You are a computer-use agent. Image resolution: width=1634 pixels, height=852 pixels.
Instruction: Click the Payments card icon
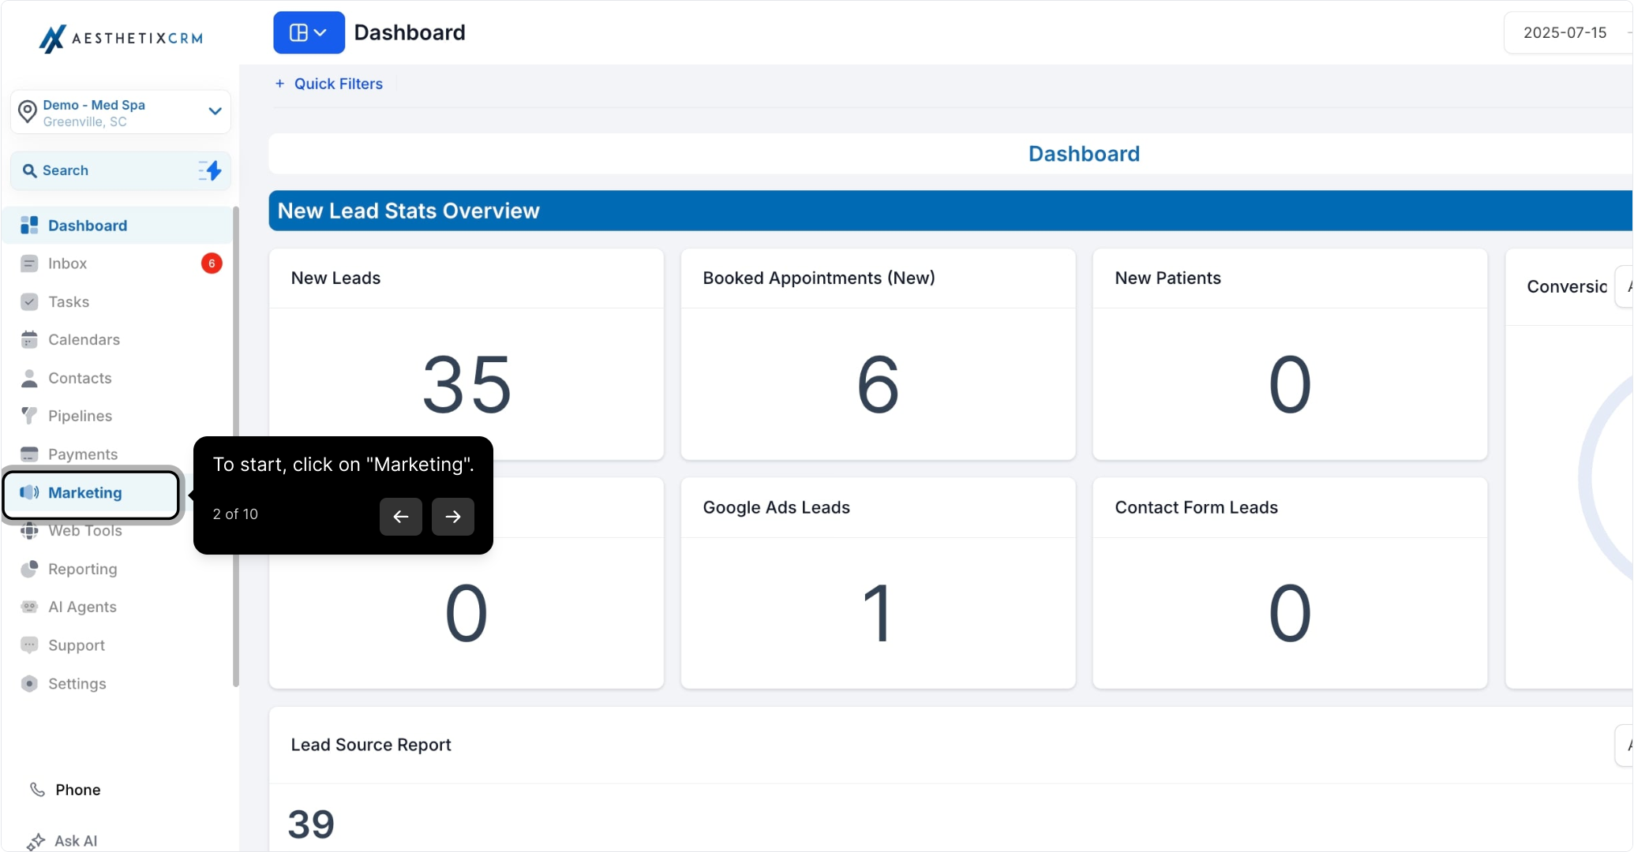point(29,454)
